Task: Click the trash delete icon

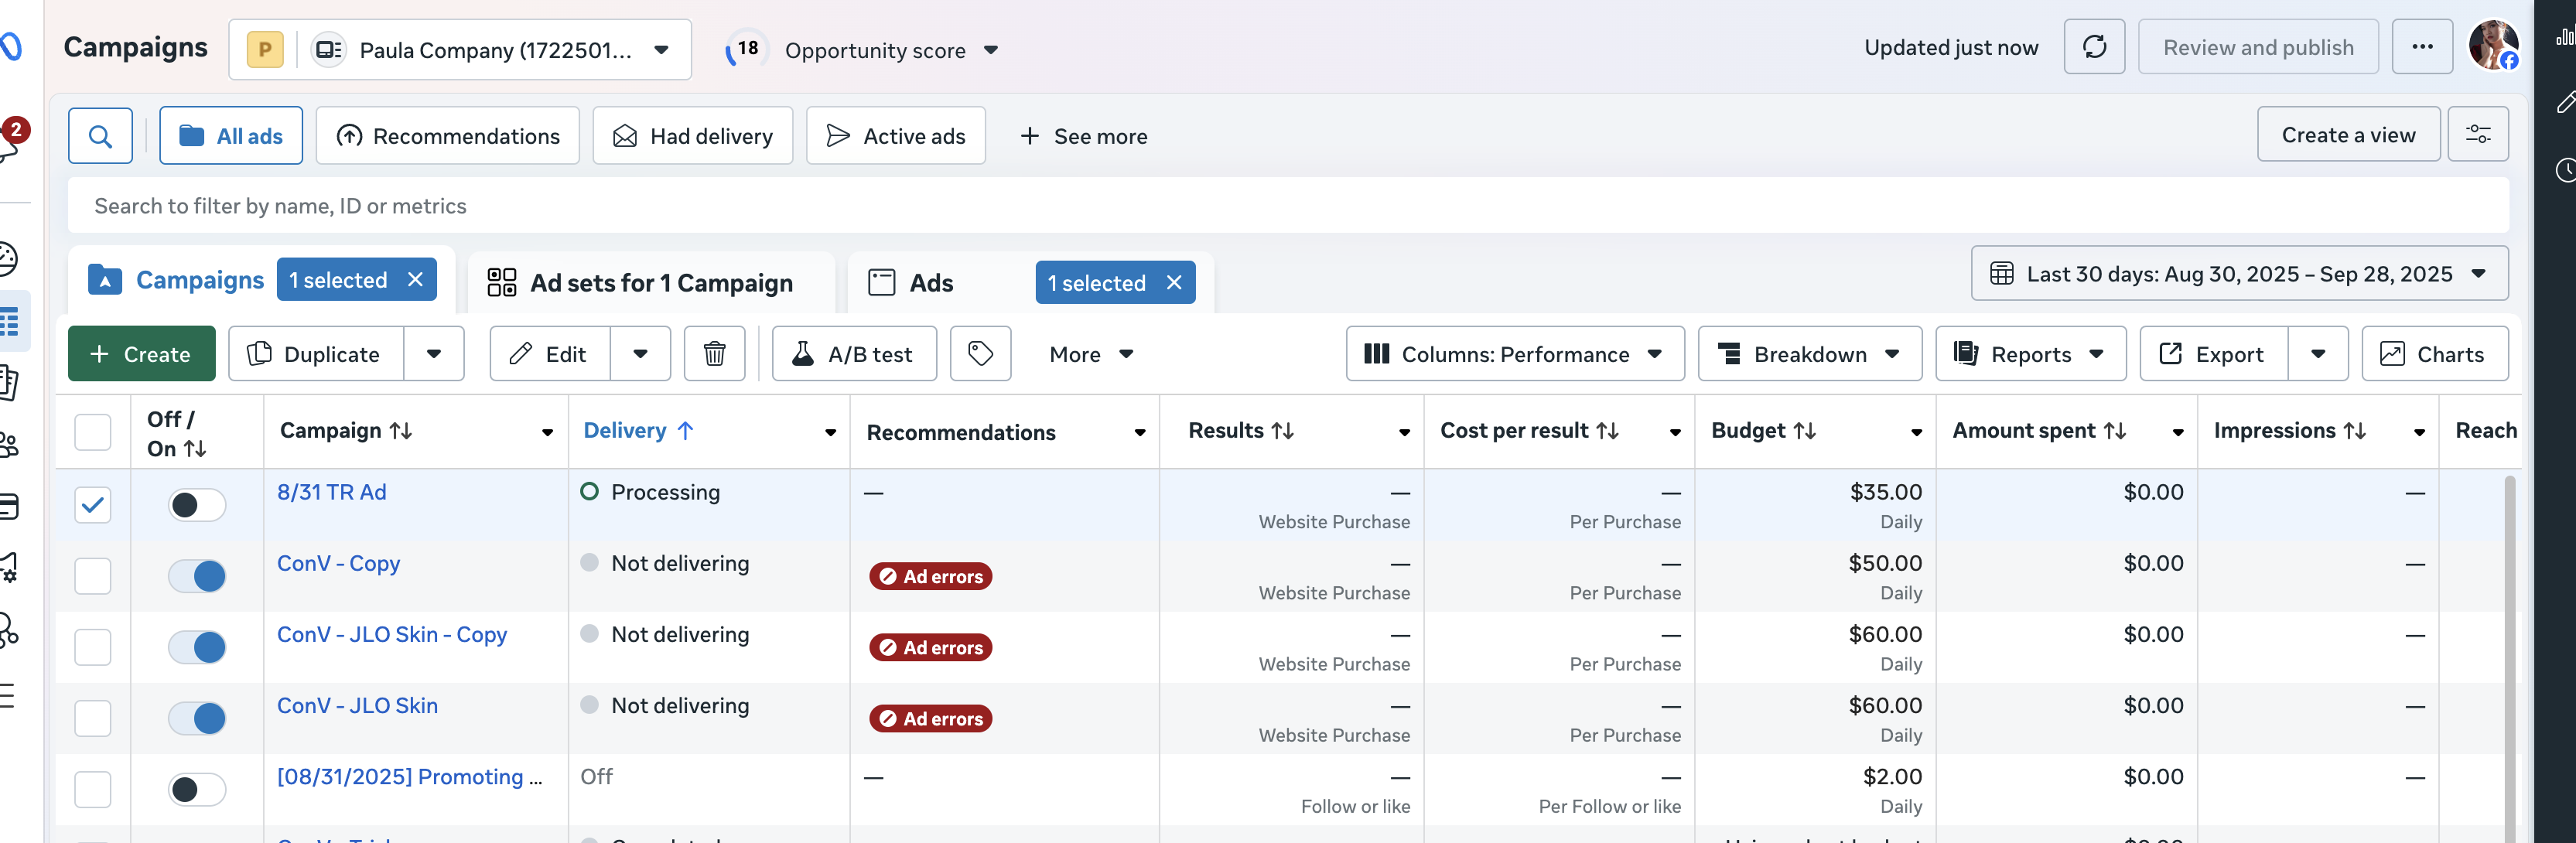Action: 714,354
